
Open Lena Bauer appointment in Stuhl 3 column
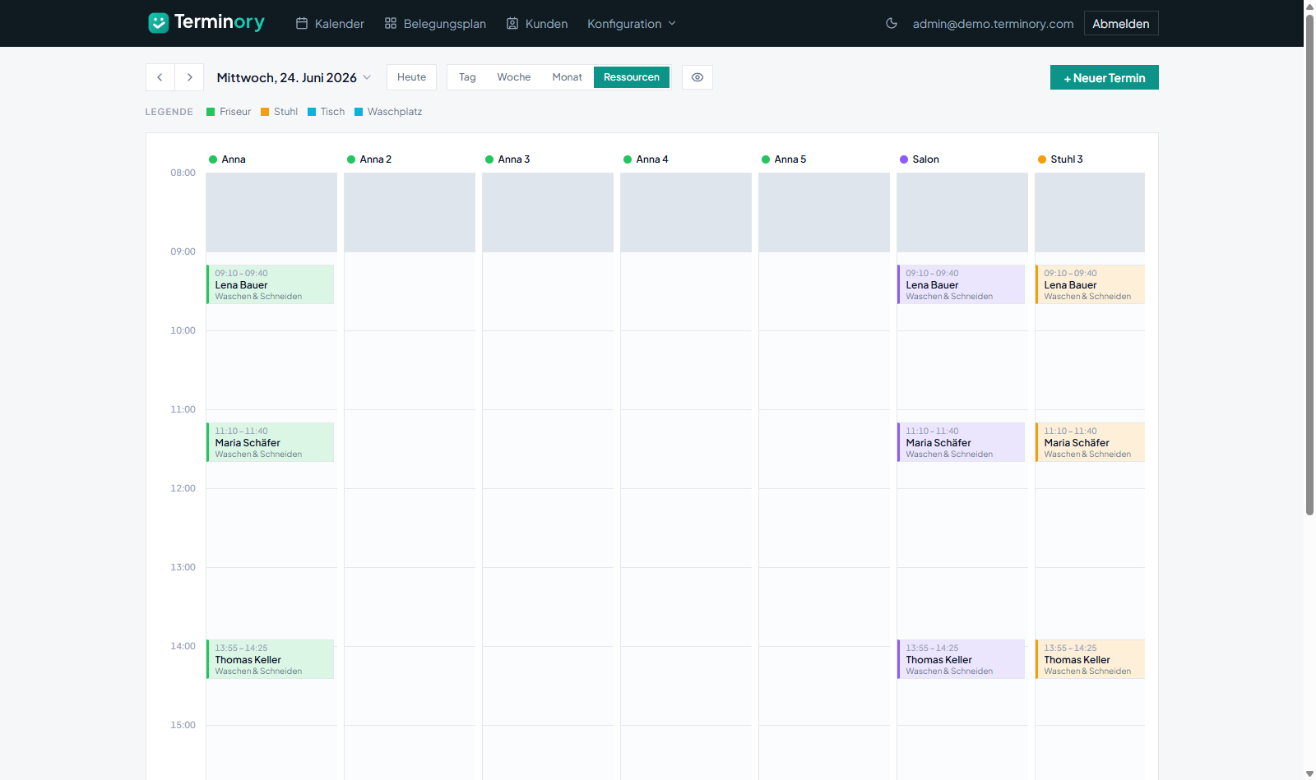tap(1090, 284)
